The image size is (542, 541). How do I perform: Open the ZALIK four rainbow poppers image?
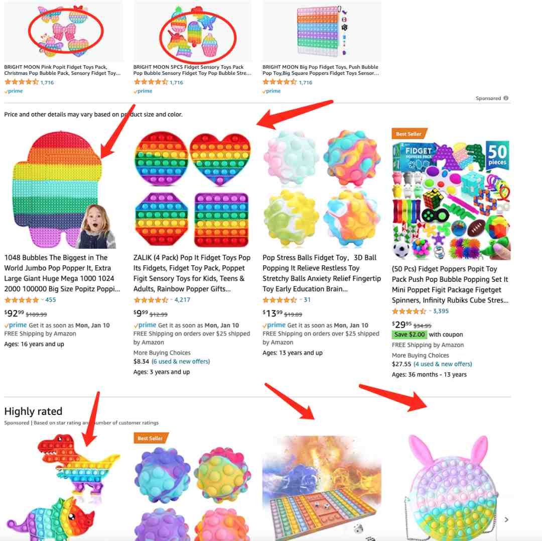click(x=192, y=189)
